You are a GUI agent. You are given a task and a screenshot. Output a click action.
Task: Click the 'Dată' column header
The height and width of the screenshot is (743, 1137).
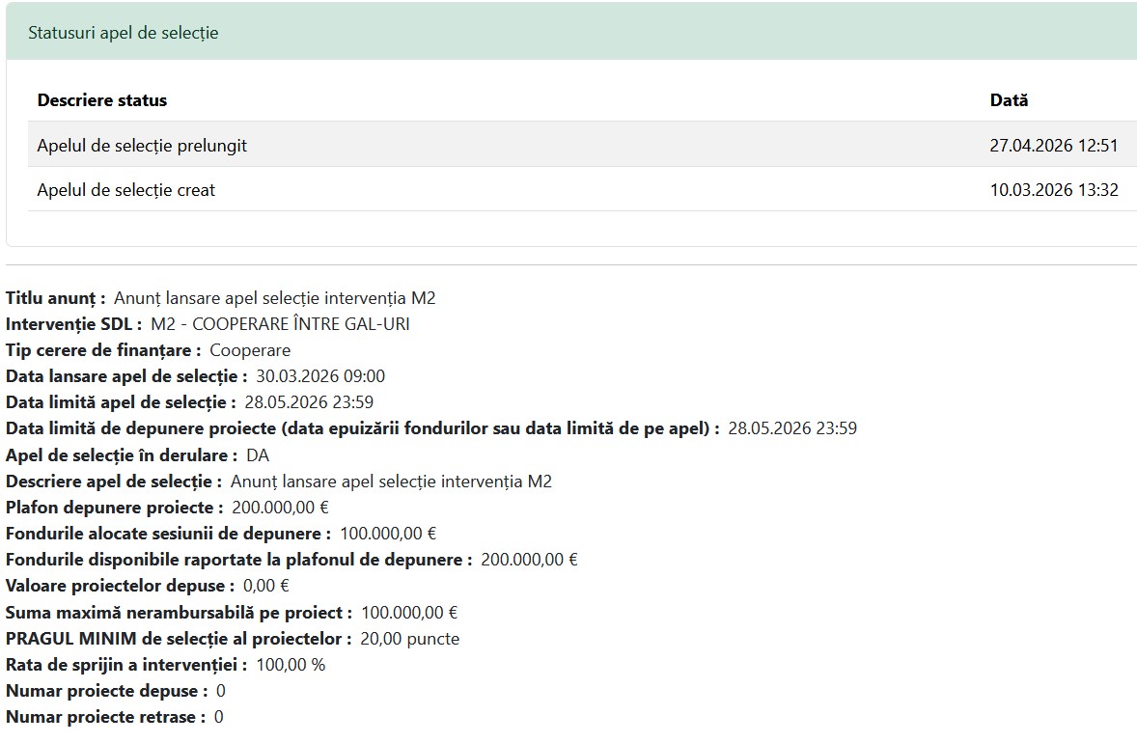point(1009,100)
